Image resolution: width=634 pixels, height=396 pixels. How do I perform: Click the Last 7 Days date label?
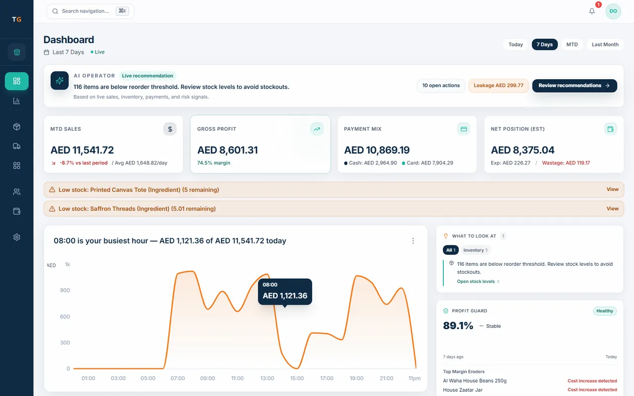coord(68,52)
